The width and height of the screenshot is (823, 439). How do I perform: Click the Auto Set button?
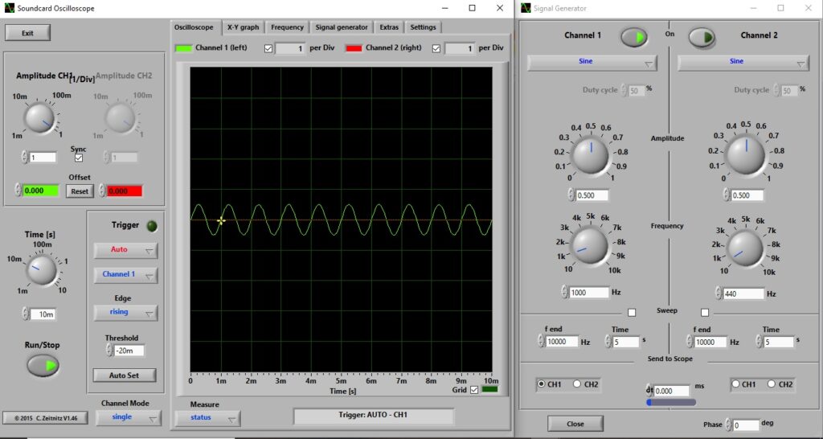[x=125, y=375]
